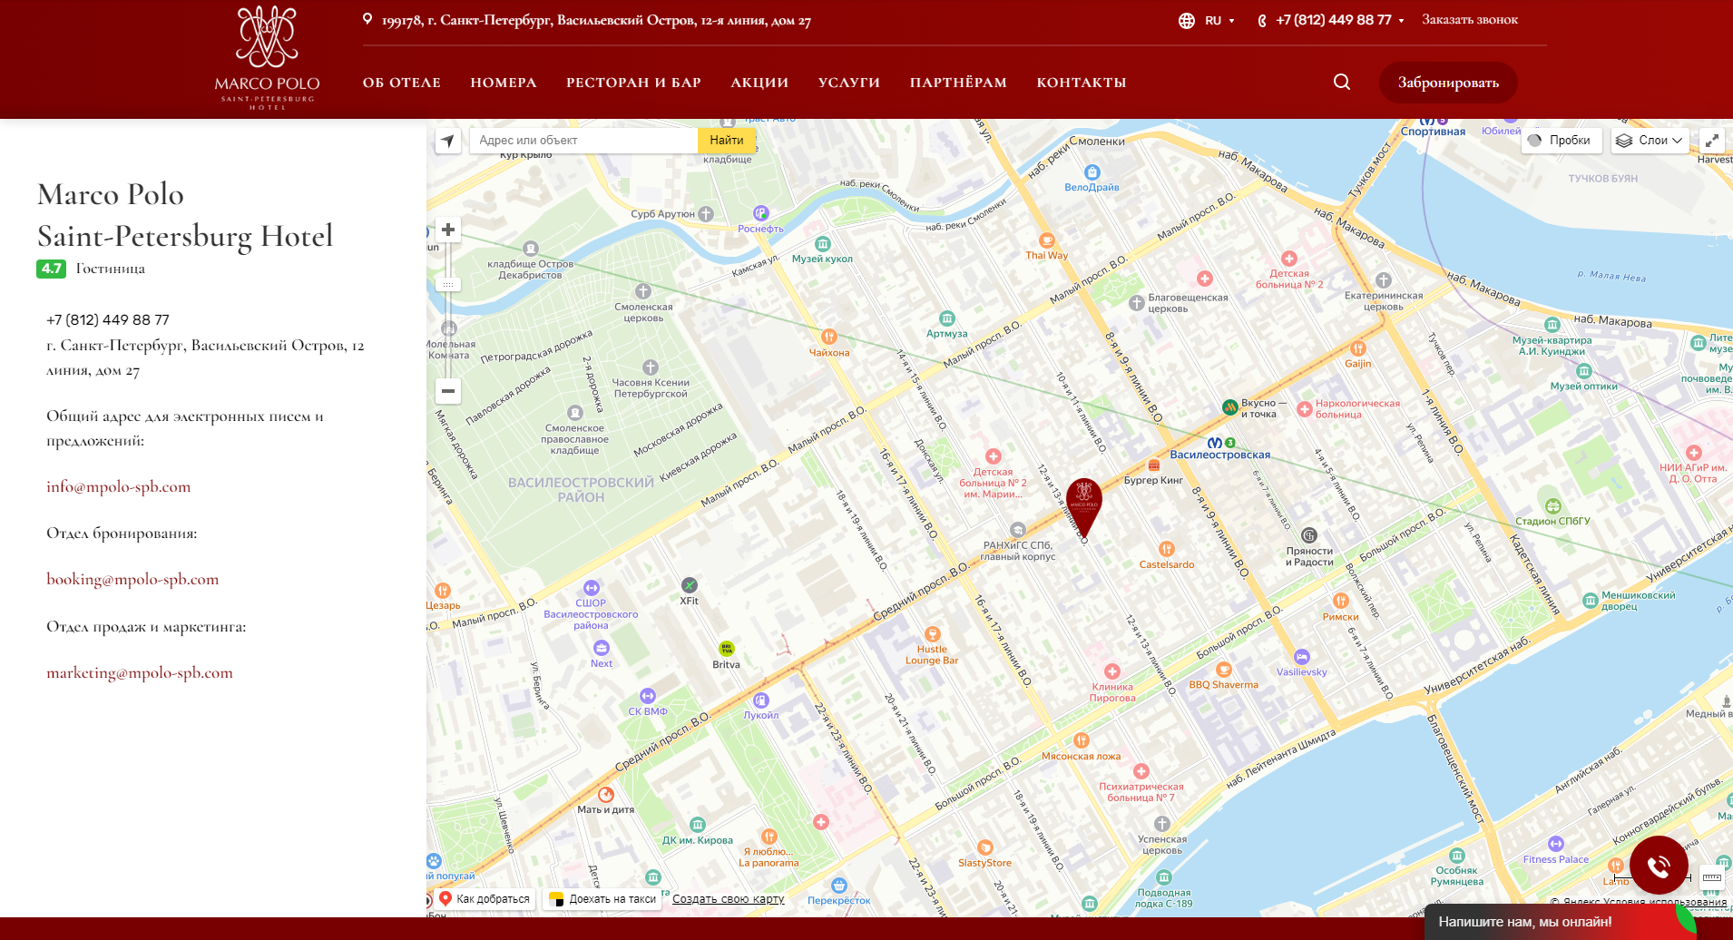Open the site search magnifier icon

pyautogui.click(x=1342, y=82)
